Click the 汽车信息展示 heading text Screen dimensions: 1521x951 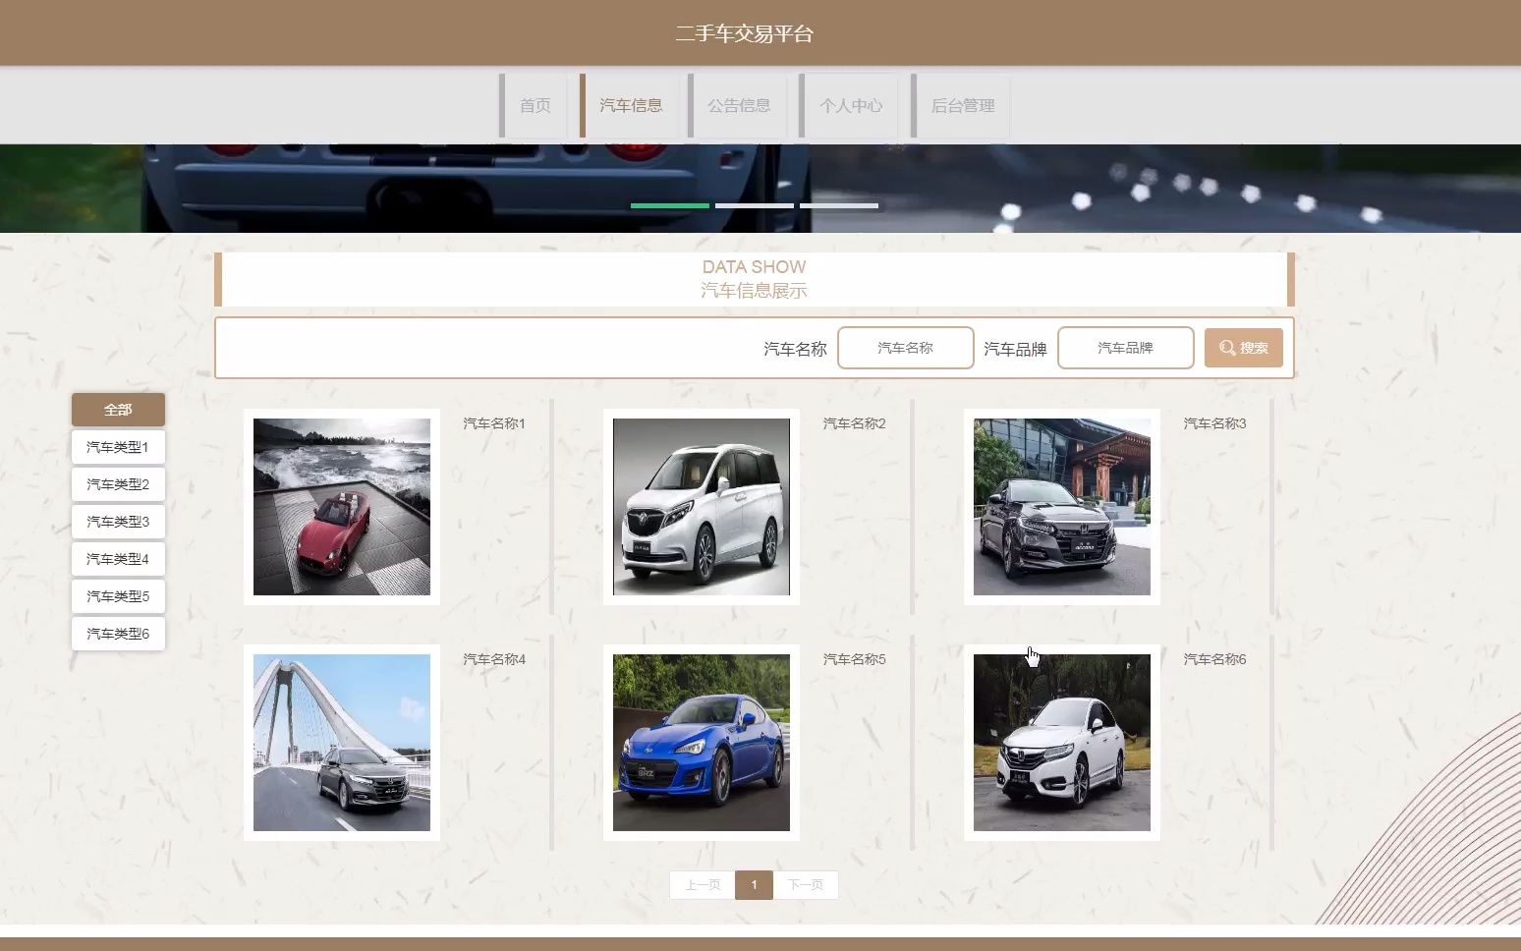(754, 291)
